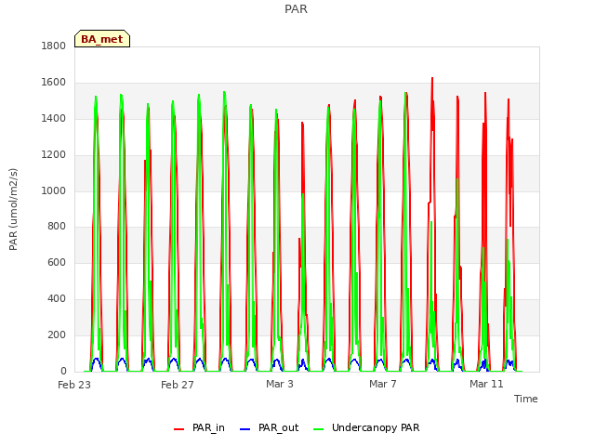Toggle the Undercanopy PAR legend entry
Image resolution: width=595 pixels, height=446 pixels.
pyautogui.click(x=366, y=427)
